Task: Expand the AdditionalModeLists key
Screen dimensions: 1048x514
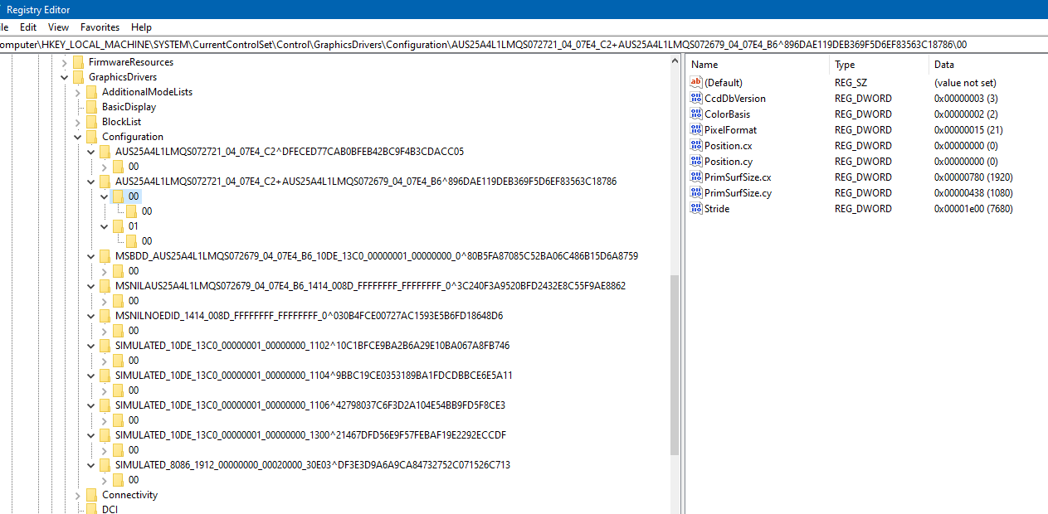Action: coord(78,92)
